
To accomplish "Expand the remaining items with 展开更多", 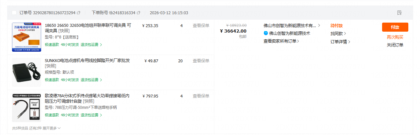I will coord(52,128).
